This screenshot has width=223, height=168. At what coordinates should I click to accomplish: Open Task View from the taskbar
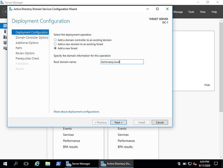coord(26,164)
